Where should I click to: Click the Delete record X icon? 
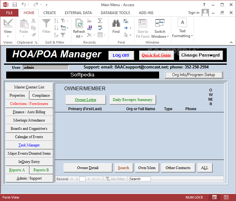click(x=89, y=35)
